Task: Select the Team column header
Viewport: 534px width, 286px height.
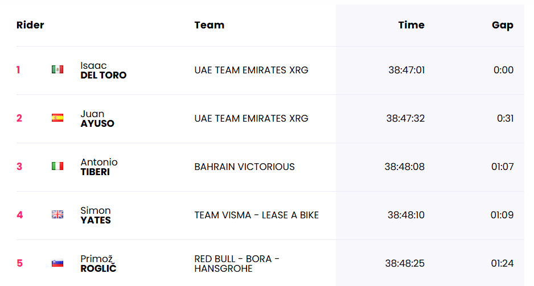Action: point(209,25)
